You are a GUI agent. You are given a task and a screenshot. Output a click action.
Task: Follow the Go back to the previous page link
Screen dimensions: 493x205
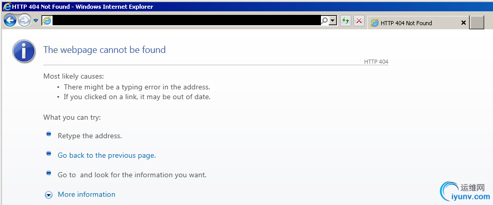coord(107,156)
